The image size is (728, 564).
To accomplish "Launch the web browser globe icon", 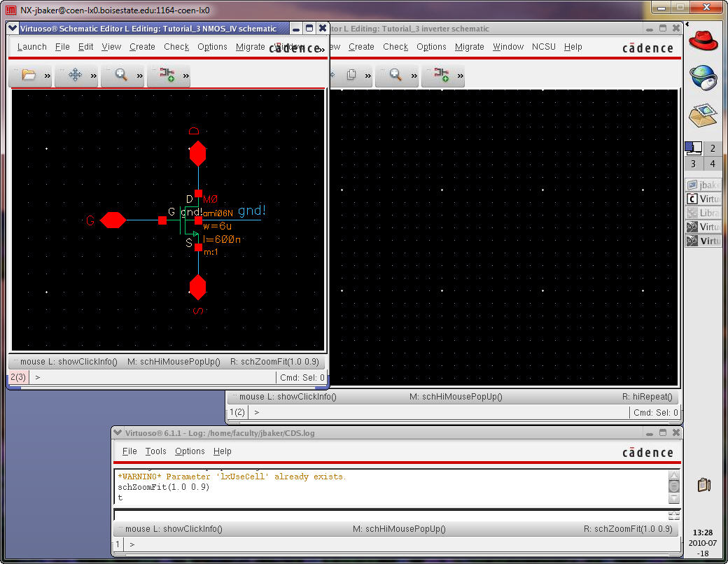I will tap(703, 77).
